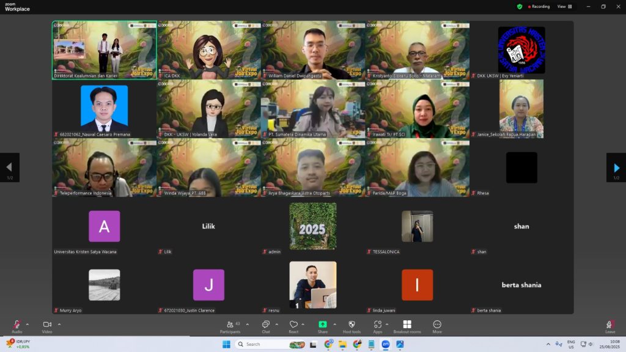Toggle the Video camera on or off
The width and height of the screenshot is (626, 352).
47,324
